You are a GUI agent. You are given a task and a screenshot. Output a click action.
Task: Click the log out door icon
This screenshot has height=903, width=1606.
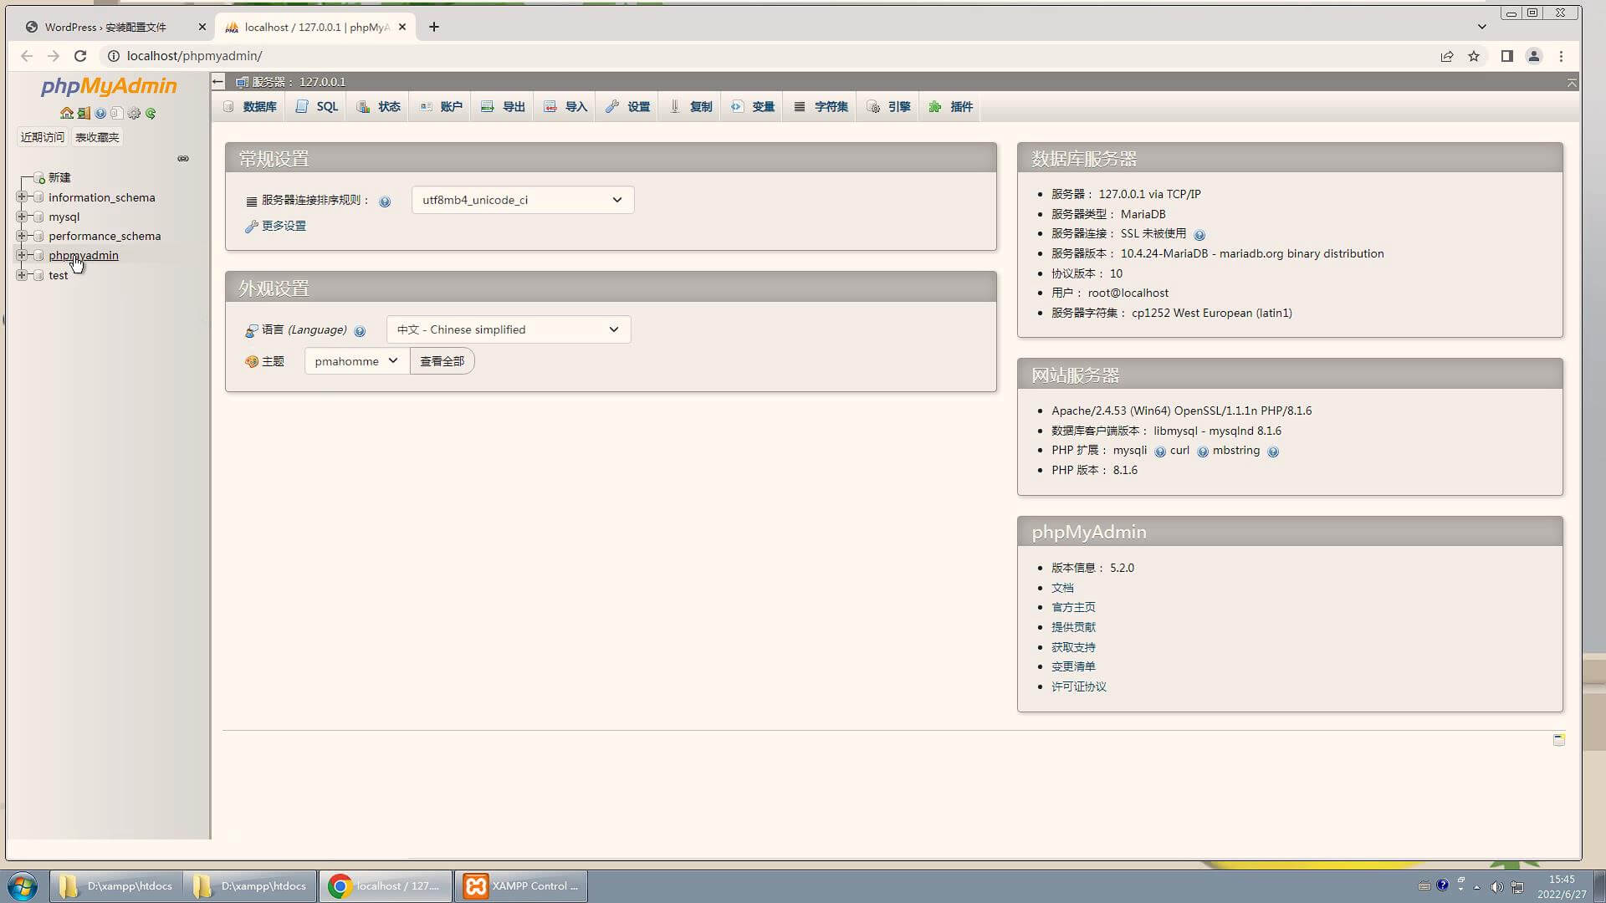pyautogui.click(x=84, y=113)
